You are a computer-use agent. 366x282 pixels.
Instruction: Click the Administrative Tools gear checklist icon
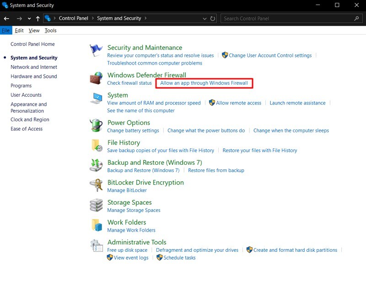pos(97,245)
